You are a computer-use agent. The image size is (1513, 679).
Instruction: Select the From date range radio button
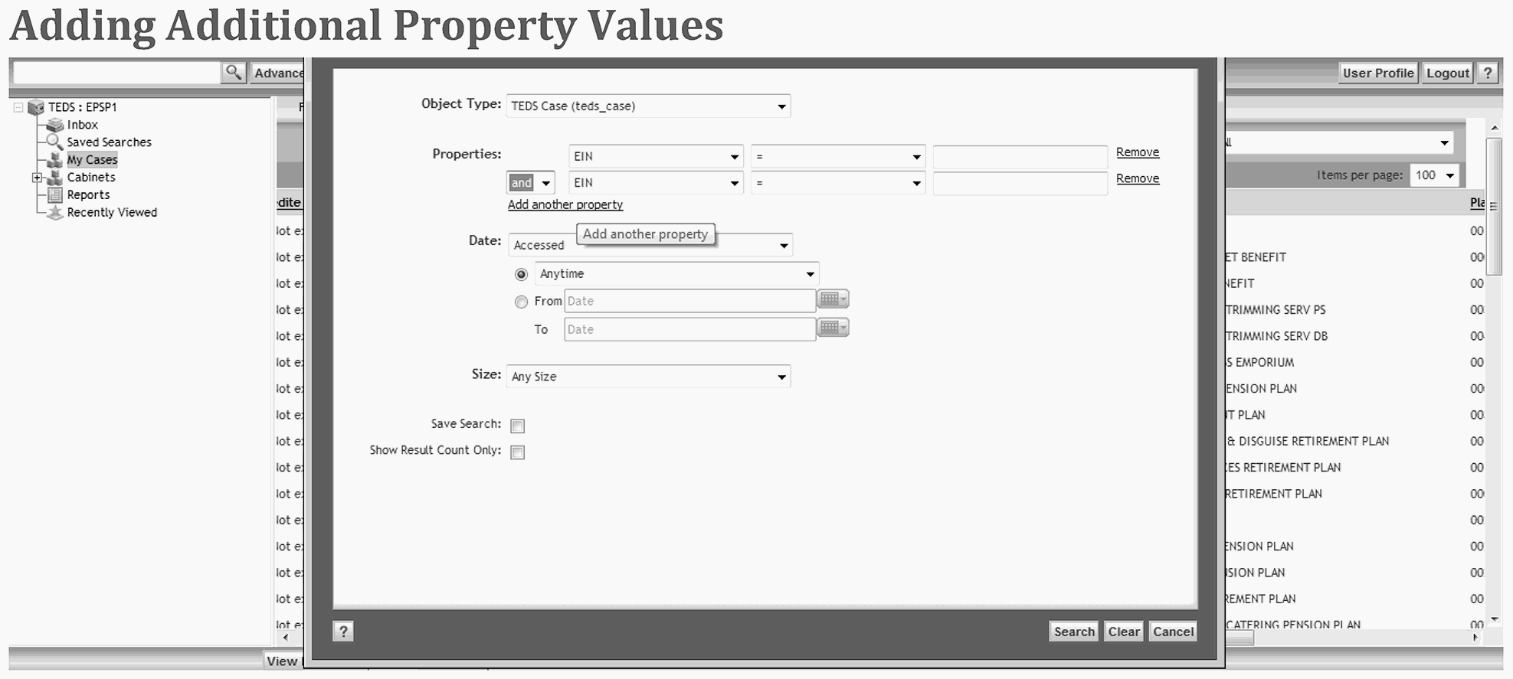tap(522, 302)
